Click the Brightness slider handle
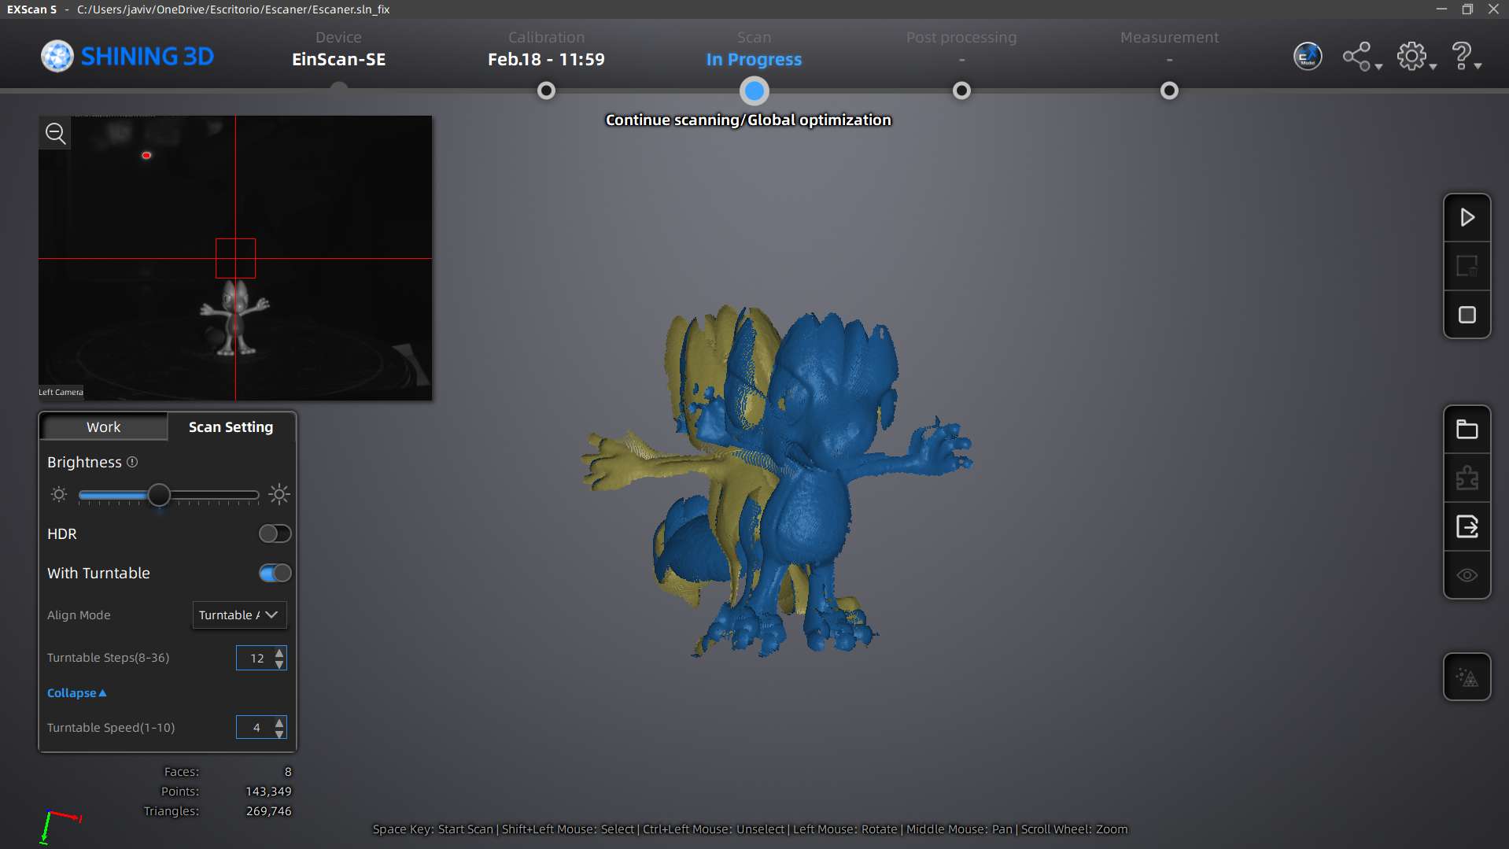This screenshot has height=849, width=1509. (159, 495)
